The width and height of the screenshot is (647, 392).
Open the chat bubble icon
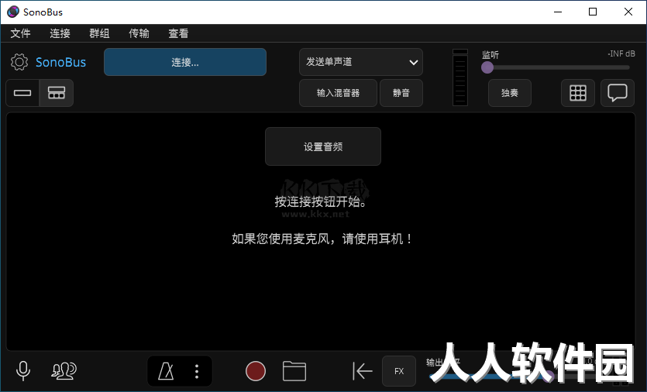pos(618,93)
